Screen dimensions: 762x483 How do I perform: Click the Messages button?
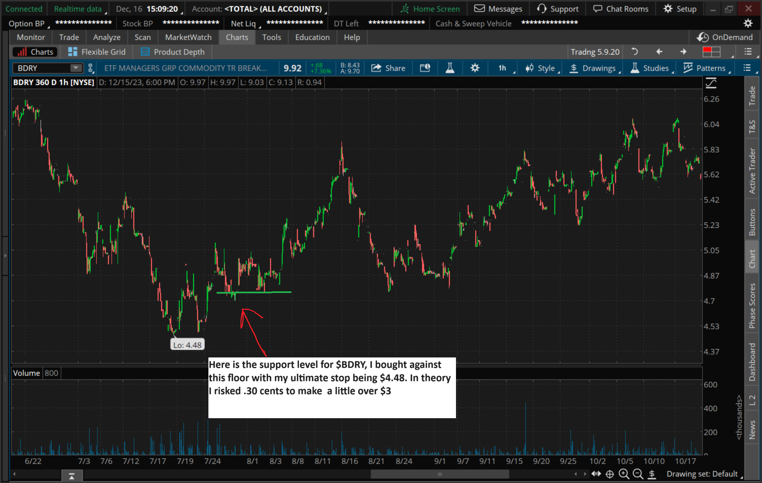point(498,9)
